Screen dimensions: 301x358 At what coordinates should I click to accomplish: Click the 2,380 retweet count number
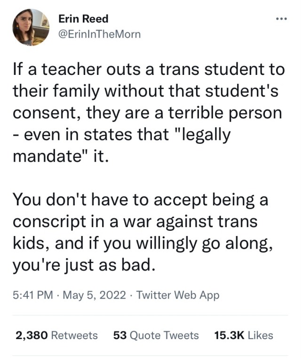pyautogui.click(x=31, y=335)
